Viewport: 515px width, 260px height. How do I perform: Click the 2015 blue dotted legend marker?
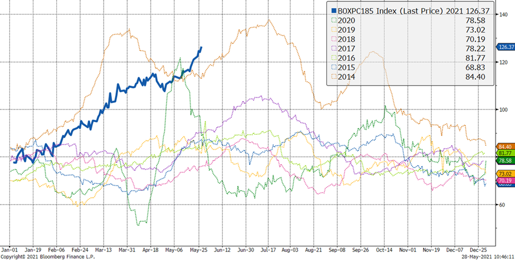click(332, 67)
